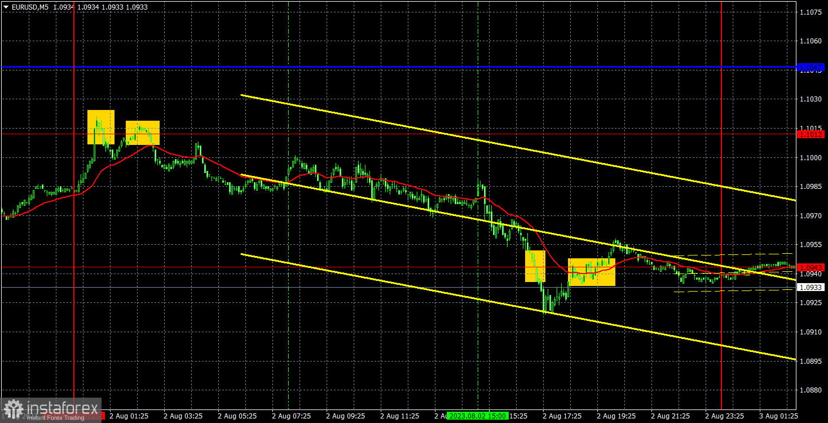Click the triangle icon before EURUSD,M5

[x=6, y=7]
